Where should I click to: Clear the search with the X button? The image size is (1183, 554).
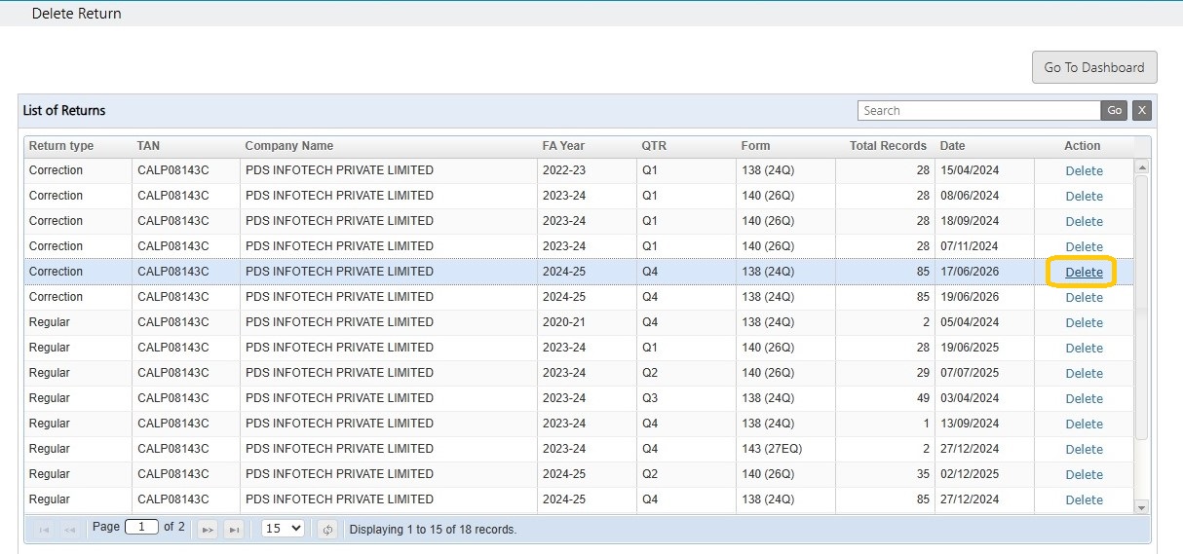coord(1142,111)
